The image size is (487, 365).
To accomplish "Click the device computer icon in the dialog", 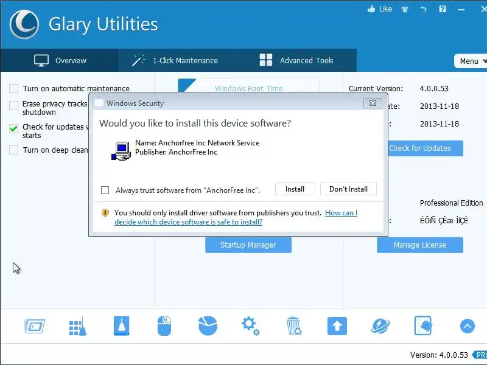I will point(121,151).
